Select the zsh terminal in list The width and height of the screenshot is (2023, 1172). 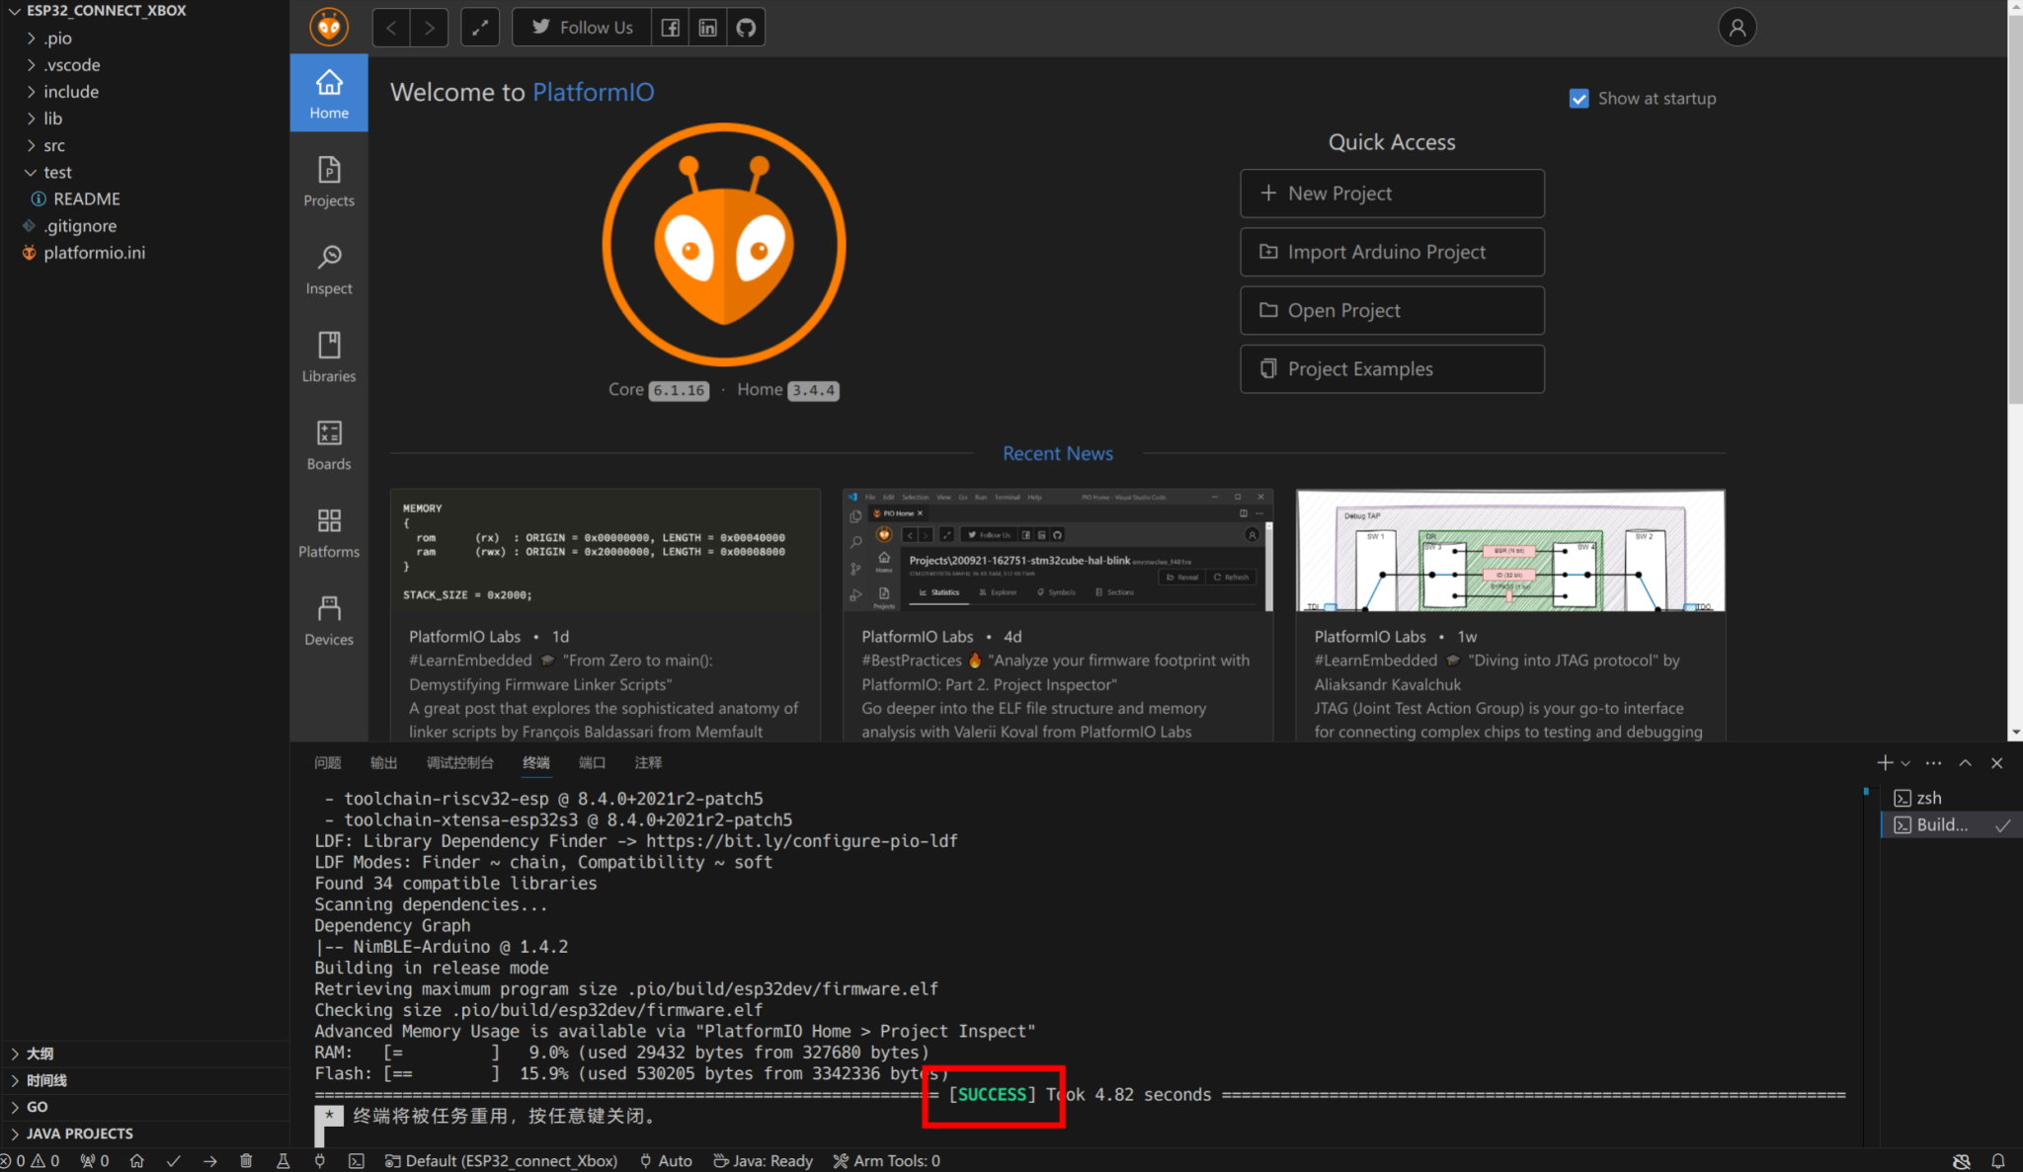coord(1927,798)
